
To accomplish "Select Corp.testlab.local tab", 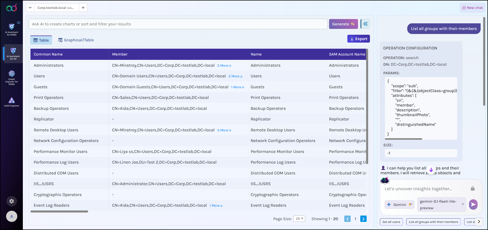I will (56, 8).
